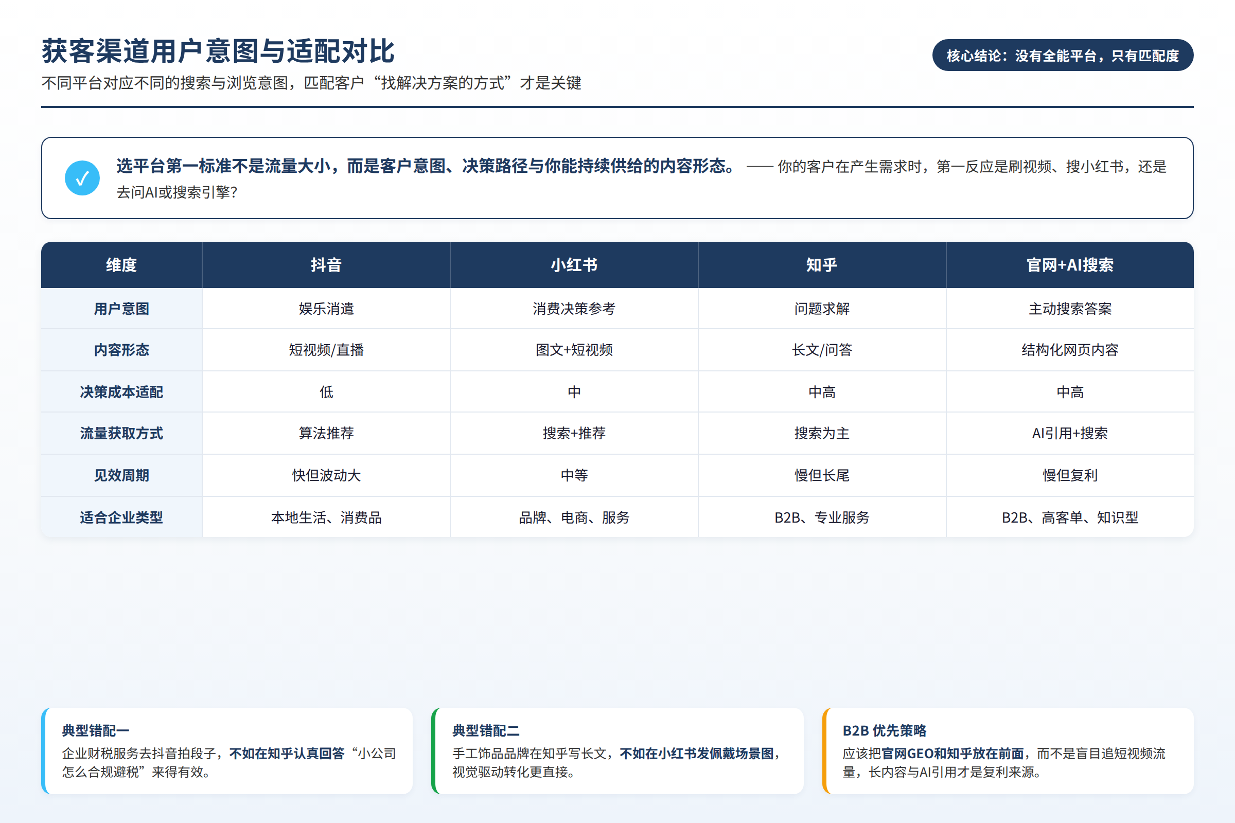
Task: Click the 见效周期 row label
Action: click(121, 475)
